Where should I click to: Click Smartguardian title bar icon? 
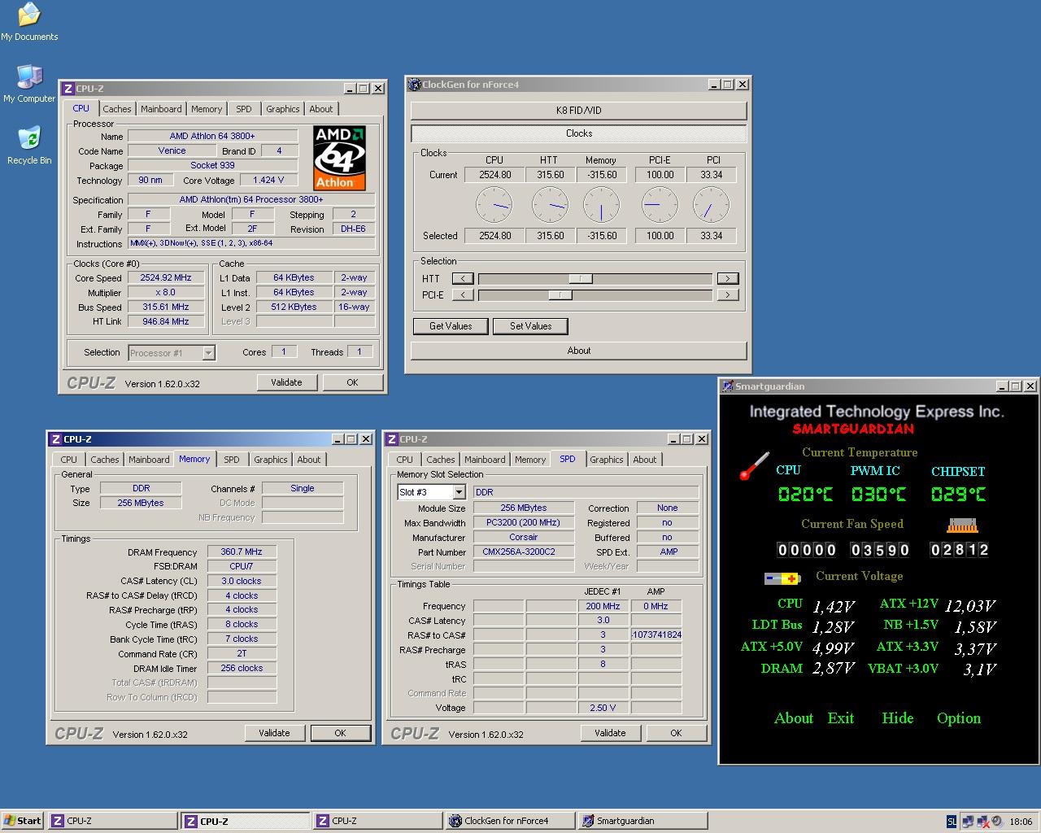pos(728,386)
